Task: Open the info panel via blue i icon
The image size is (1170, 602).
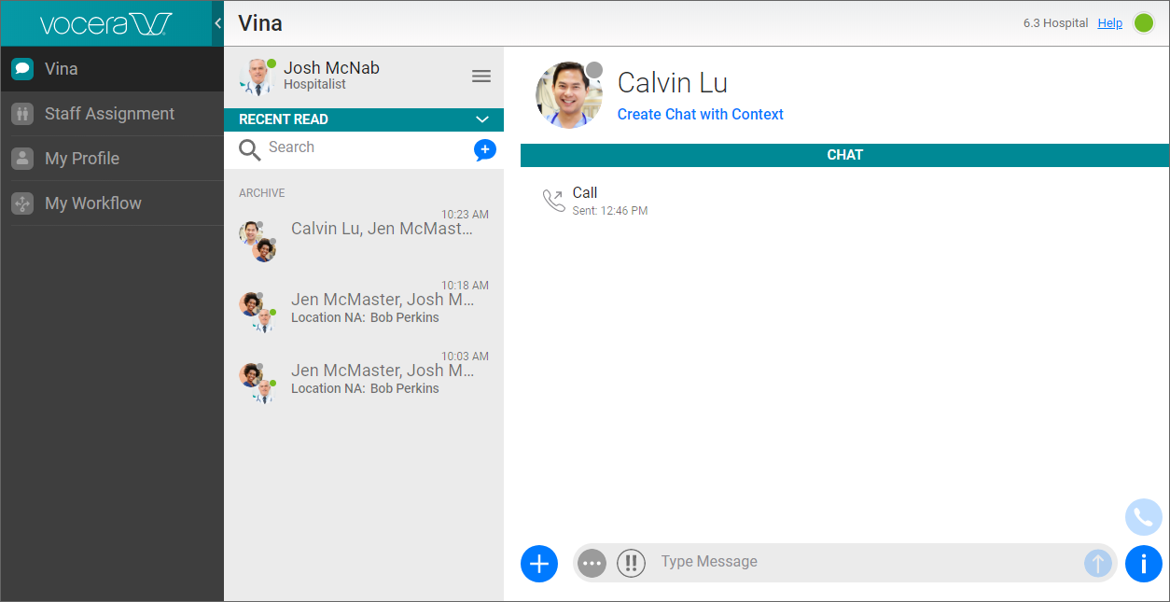Action: (1143, 563)
